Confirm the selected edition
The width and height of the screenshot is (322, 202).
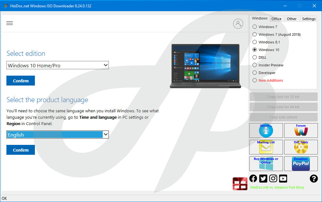[x=20, y=81]
